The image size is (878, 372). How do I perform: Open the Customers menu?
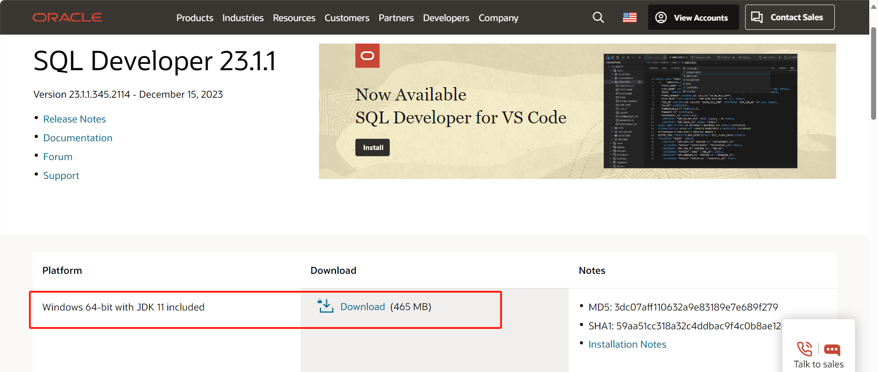click(x=347, y=18)
